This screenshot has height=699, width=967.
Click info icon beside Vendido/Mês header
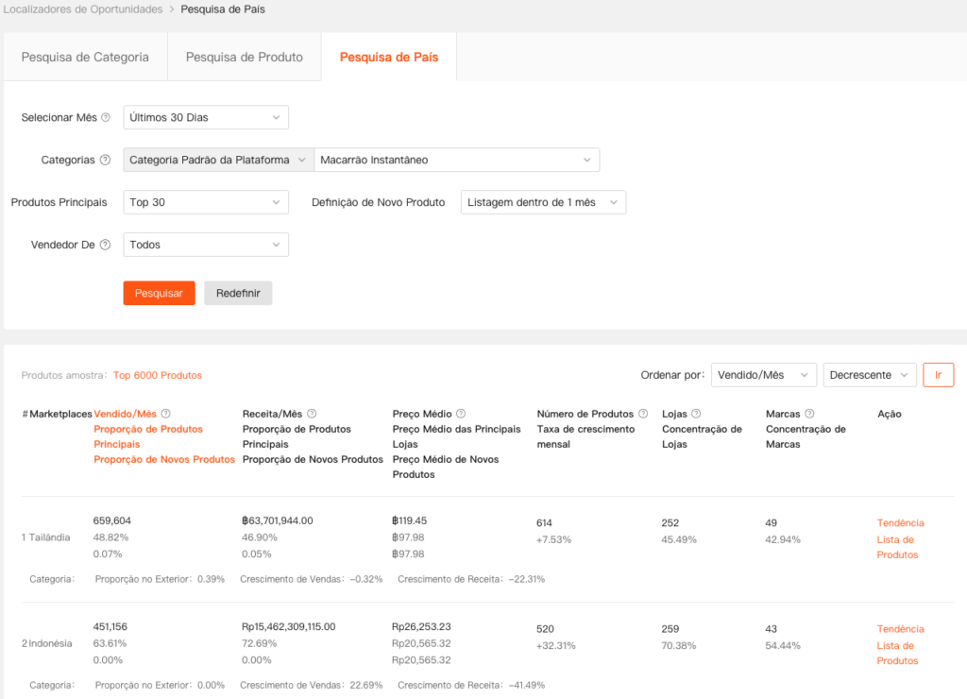[x=166, y=414]
